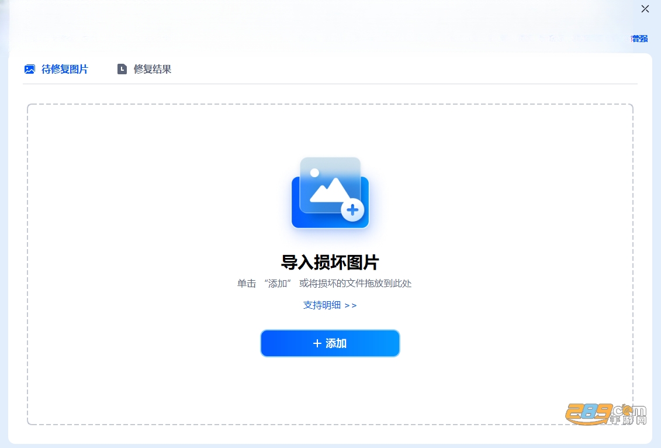This screenshot has width=661, height=448.
Task: Close the repair window with X
Action: click(x=645, y=9)
